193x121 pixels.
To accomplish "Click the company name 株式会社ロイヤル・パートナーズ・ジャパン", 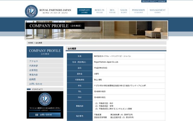I will tap(112, 56).
